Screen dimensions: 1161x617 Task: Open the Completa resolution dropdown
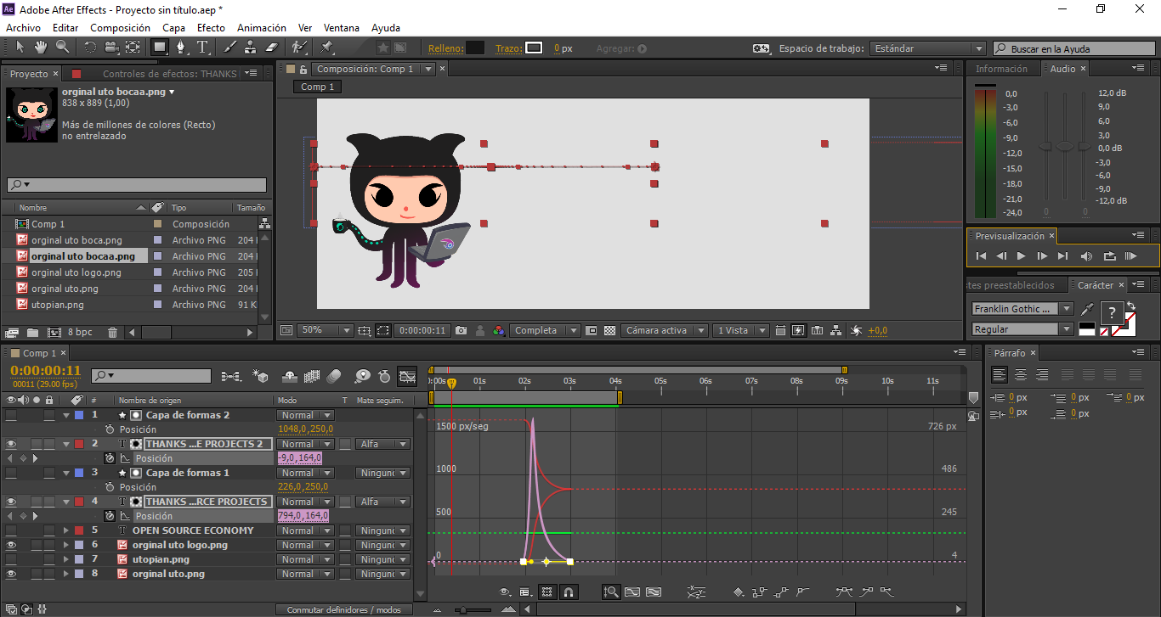[x=546, y=330]
